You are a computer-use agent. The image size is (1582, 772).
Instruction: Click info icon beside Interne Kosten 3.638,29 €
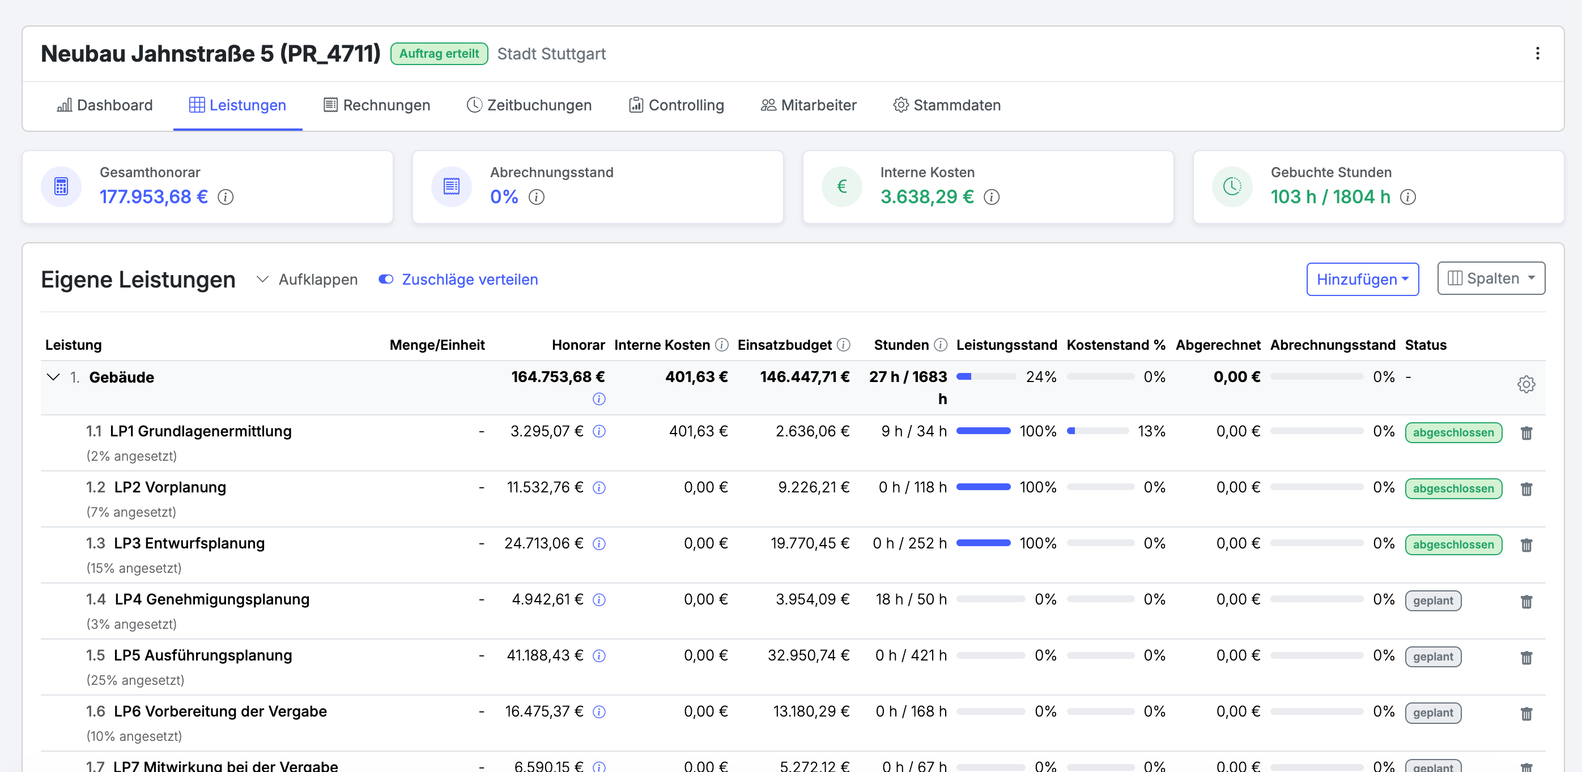[991, 197]
